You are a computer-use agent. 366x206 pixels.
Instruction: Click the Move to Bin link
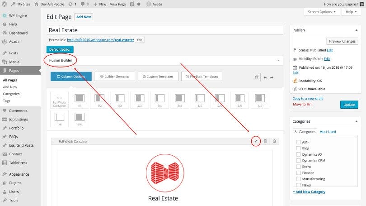pyautogui.click(x=303, y=104)
